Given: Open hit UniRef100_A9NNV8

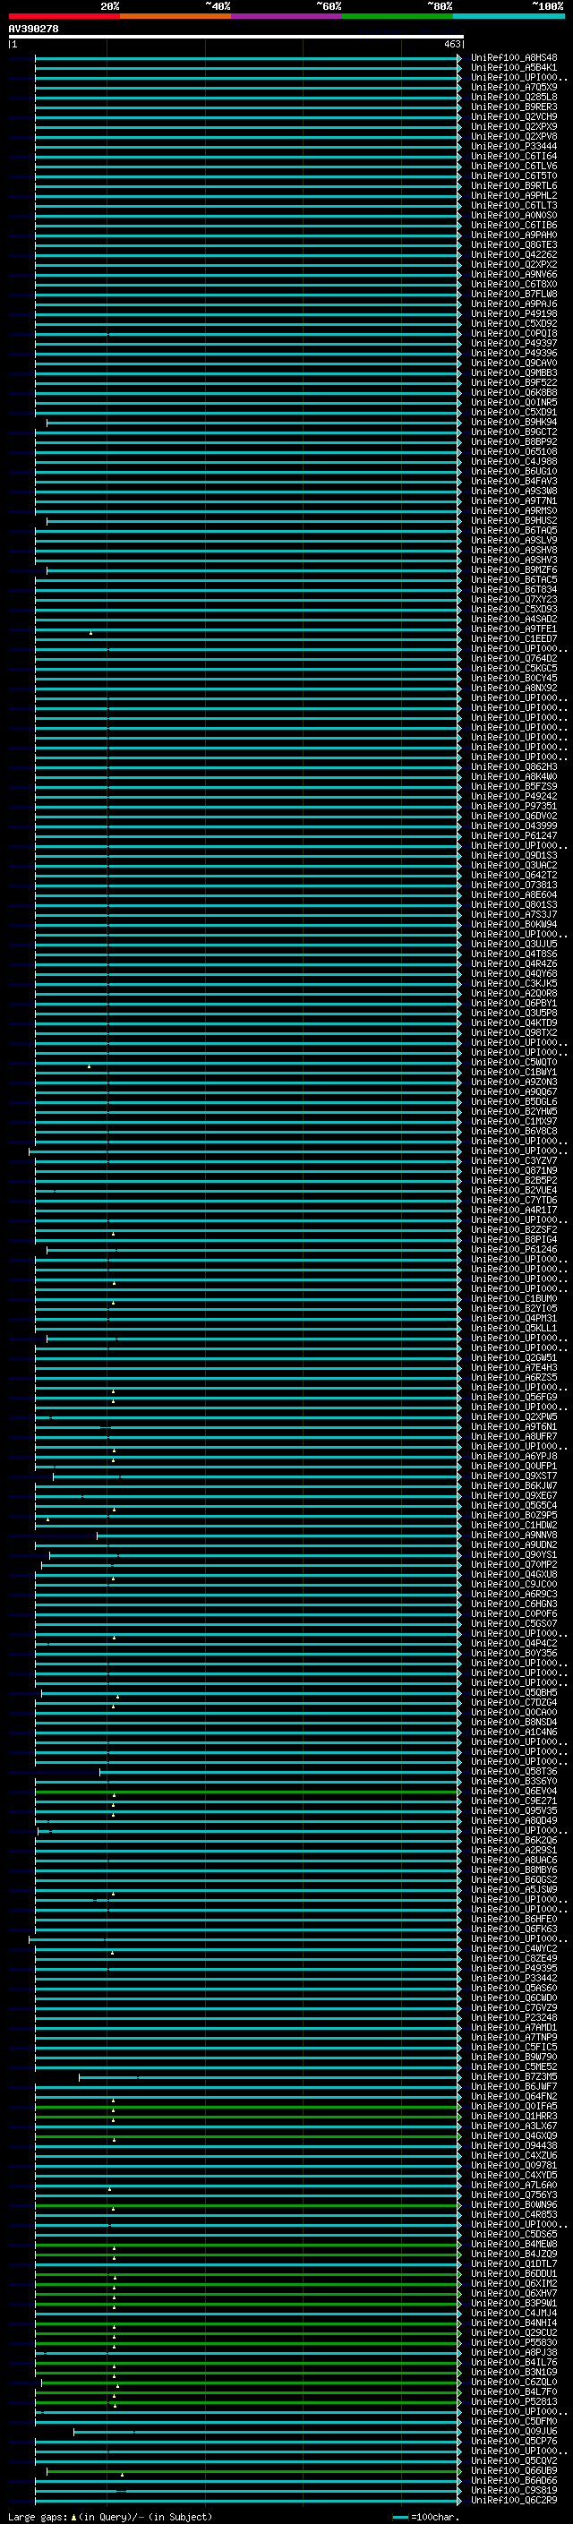Looking at the screenshot, I should pos(514,1535).
